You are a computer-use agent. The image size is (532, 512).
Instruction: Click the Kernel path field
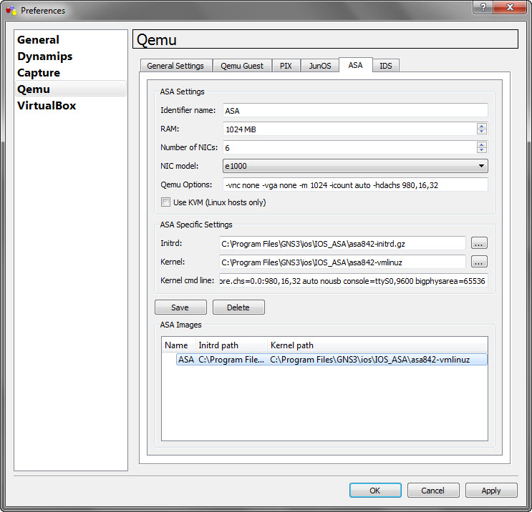coord(342,262)
